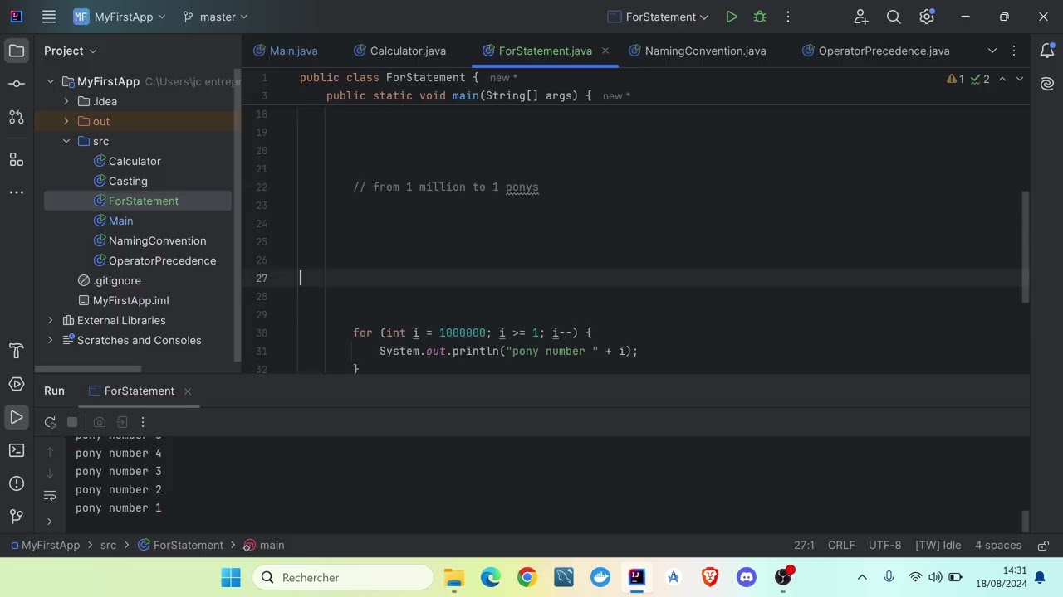Open the More Actions menu beside the Debug icon
1063x597 pixels.
(x=787, y=17)
